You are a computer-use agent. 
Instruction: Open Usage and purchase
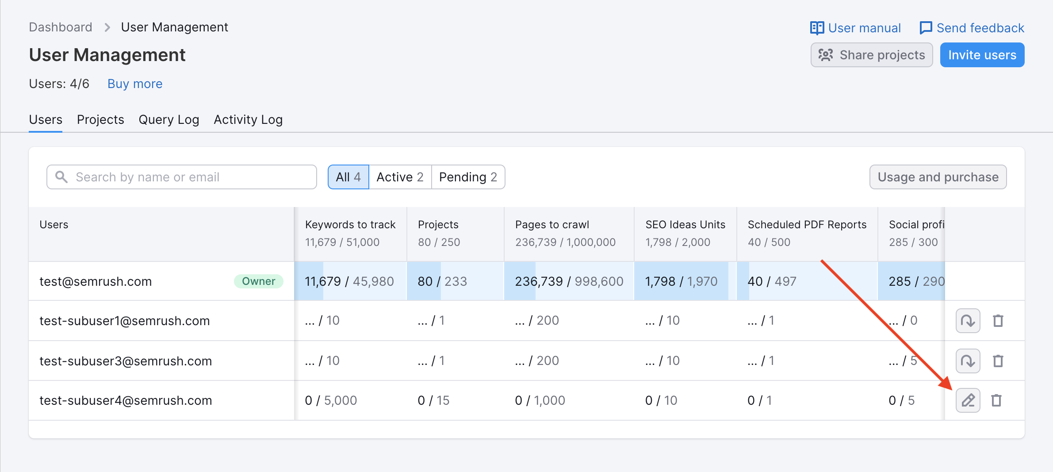tap(938, 177)
